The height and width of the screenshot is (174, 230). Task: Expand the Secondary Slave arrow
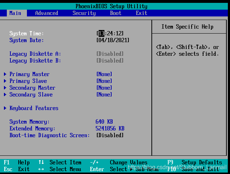5,95
